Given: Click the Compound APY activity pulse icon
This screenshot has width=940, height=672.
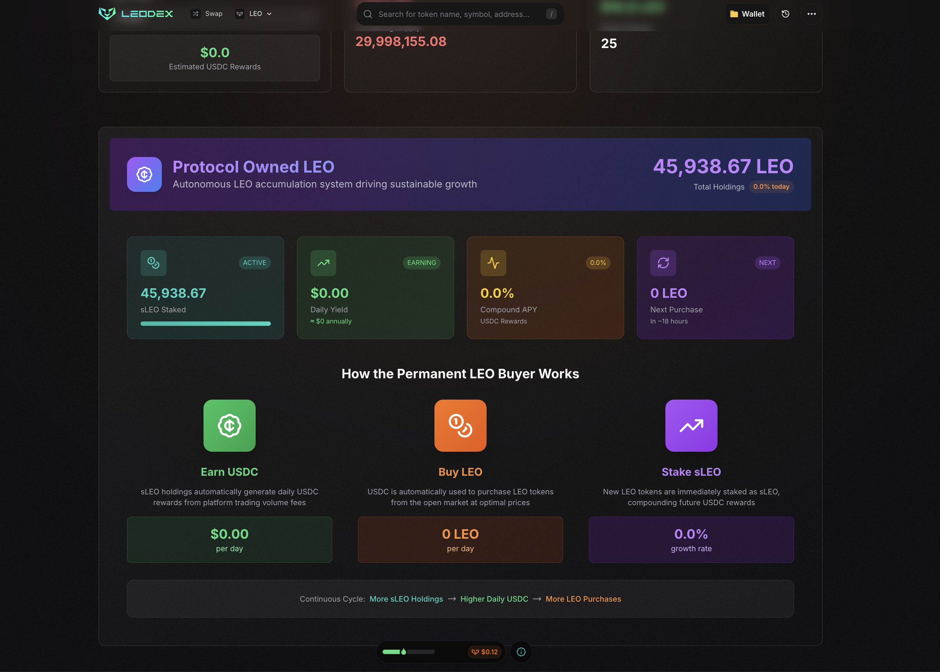Looking at the screenshot, I should tap(493, 263).
